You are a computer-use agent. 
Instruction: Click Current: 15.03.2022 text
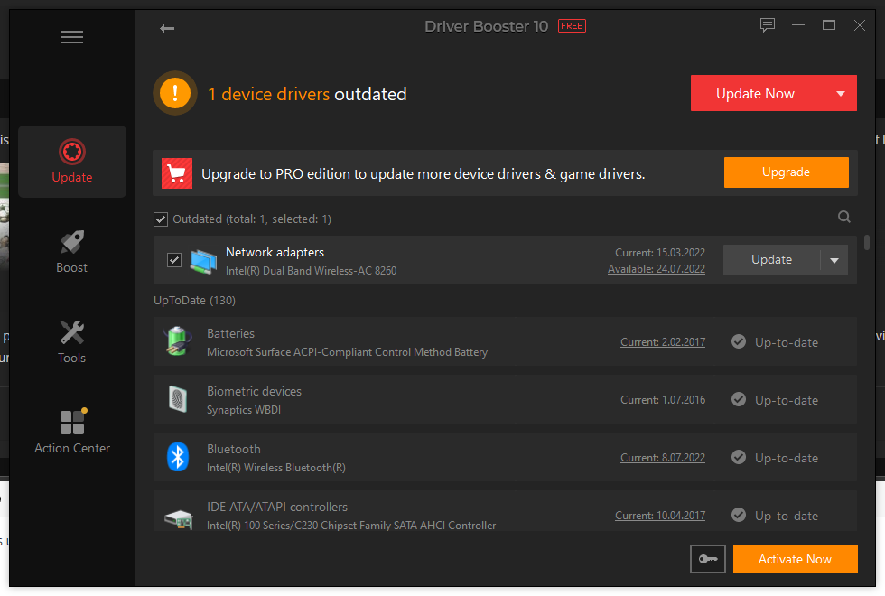point(660,253)
